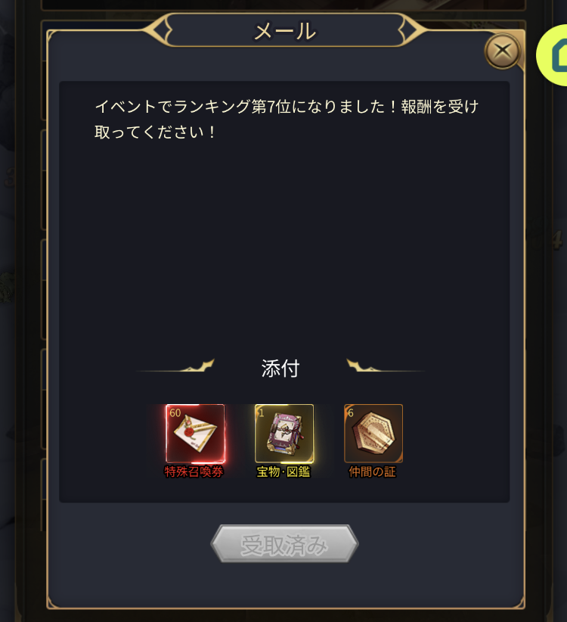The image size is (567, 622).
Task: Select the 宝物·図鑑 book item icon
Action: [284, 434]
